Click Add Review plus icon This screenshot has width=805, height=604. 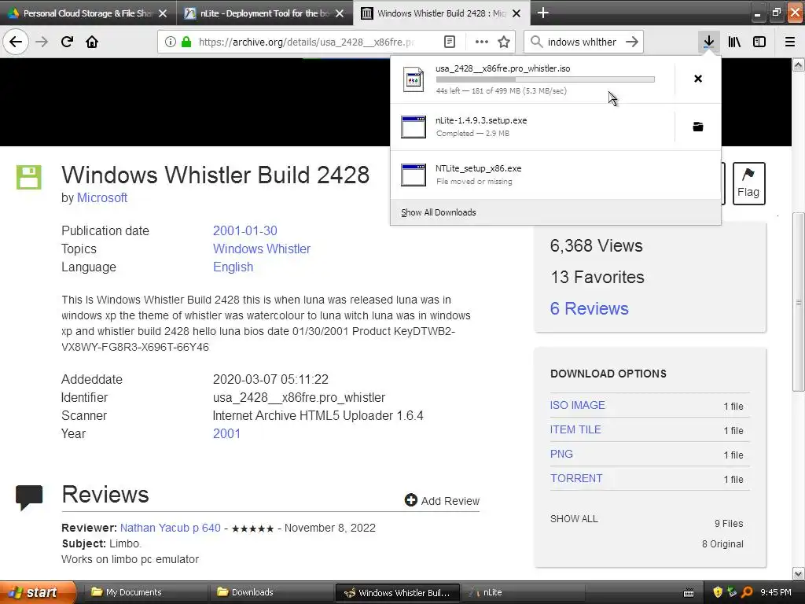point(410,499)
